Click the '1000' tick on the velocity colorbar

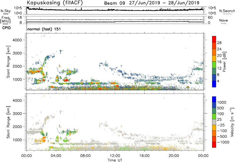coord(222,102)
